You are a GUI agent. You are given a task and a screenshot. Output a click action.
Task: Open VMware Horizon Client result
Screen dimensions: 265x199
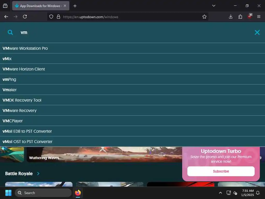132,69
